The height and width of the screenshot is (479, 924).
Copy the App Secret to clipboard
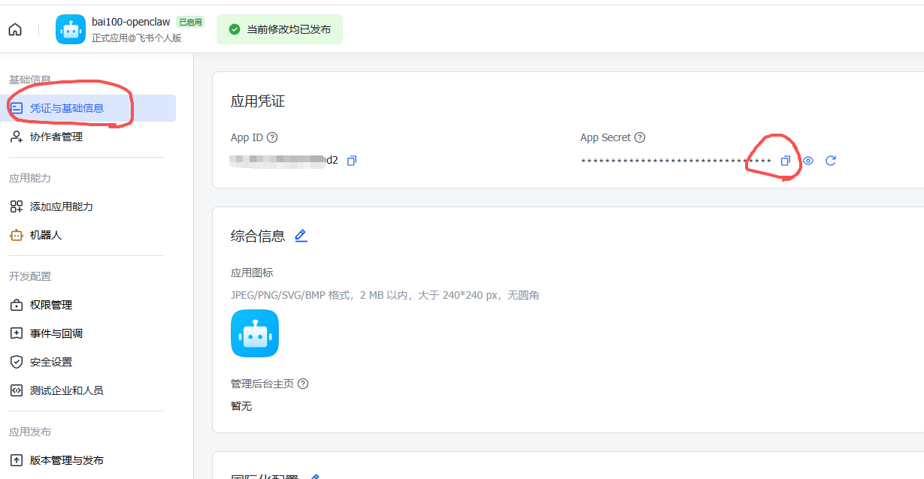tap(785, 161)
